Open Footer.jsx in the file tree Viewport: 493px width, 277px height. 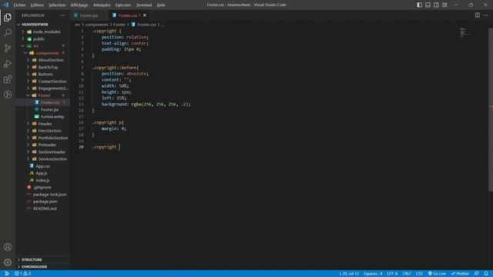[x=43, y=109]
